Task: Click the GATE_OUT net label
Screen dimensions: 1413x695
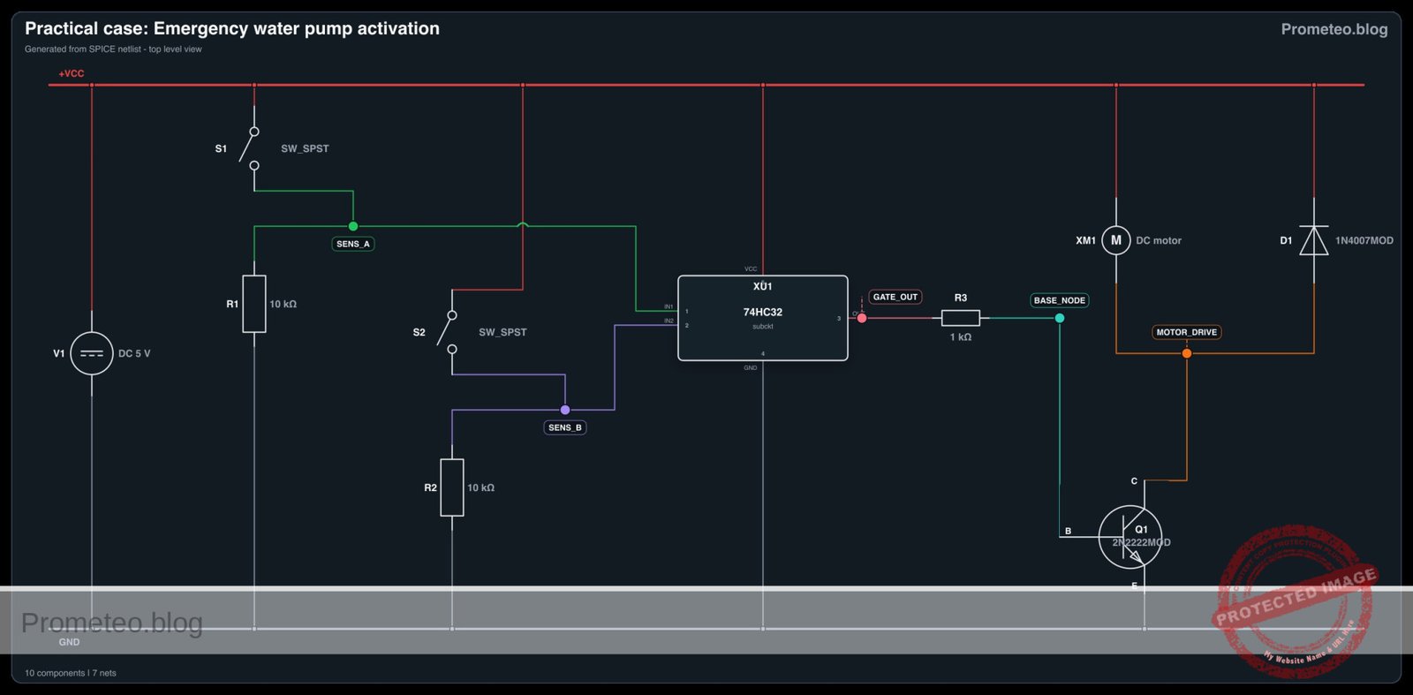Action: click(895, 297)
